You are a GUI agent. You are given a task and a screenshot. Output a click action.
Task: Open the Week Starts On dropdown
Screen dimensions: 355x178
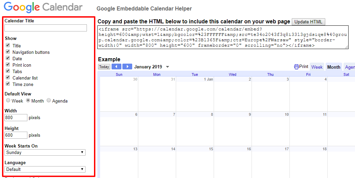coord(45,152)
